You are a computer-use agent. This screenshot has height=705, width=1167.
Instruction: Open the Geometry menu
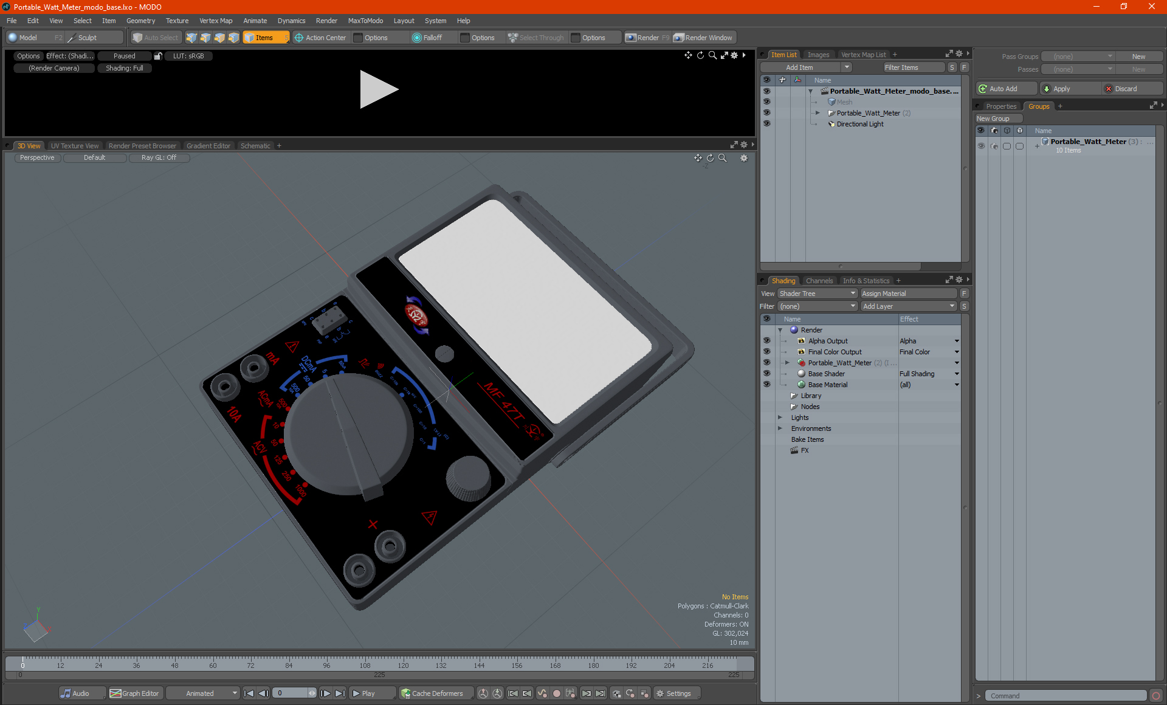(x=140, y=21)
